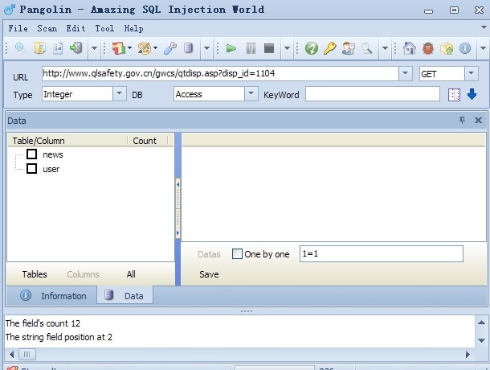Open the DB Access dropdown
Screen dimensions: 490x370
pos(251,93)
